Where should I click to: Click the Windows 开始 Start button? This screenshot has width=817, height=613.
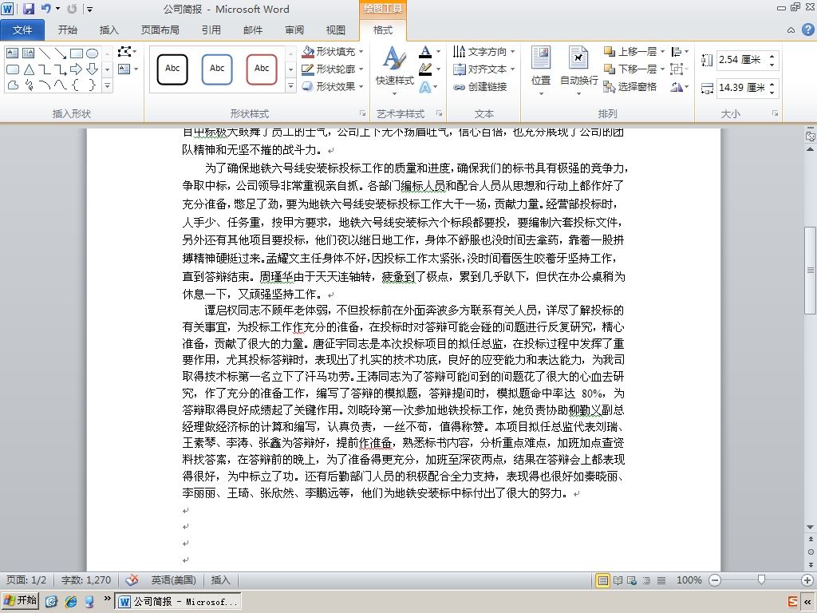click(21, 600)
